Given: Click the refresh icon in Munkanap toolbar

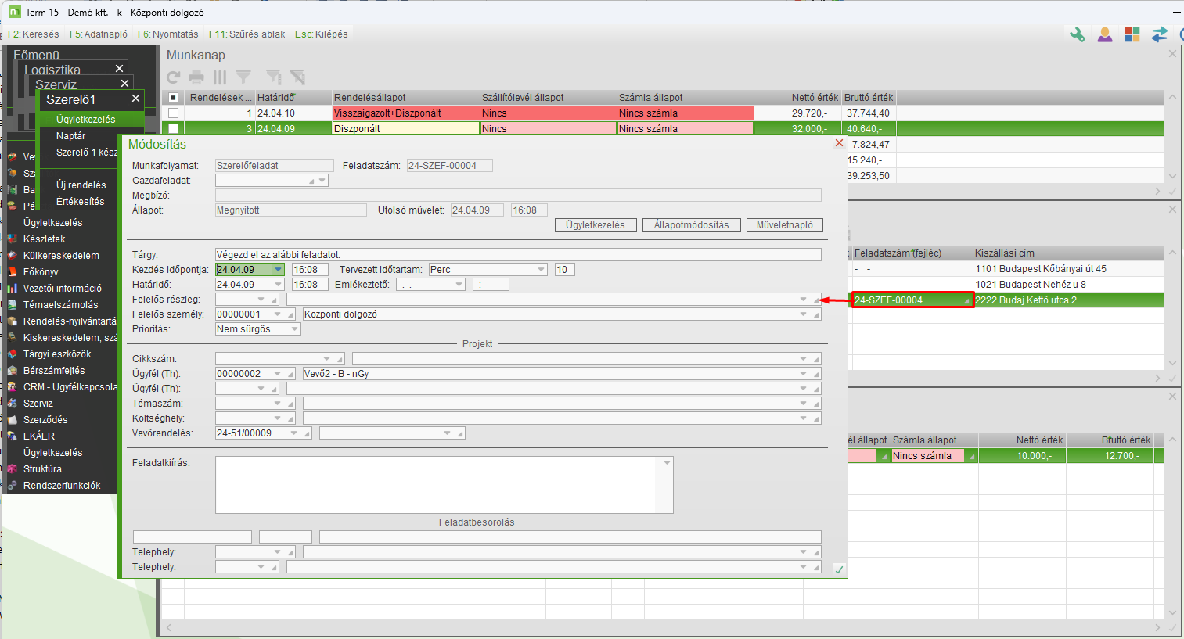Looking at the screenshot, I should click(x=174, y=77).
